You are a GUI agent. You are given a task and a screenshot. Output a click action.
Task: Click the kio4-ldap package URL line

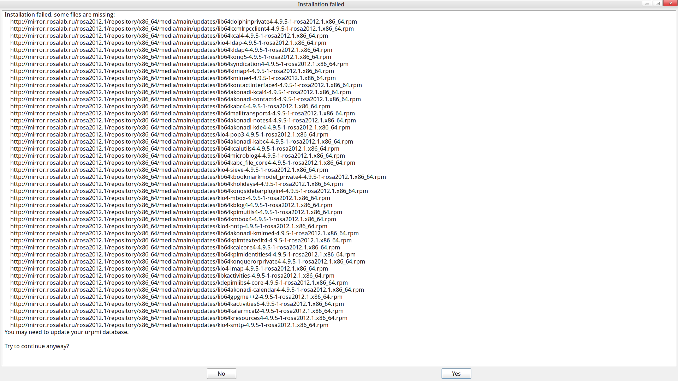168,43
